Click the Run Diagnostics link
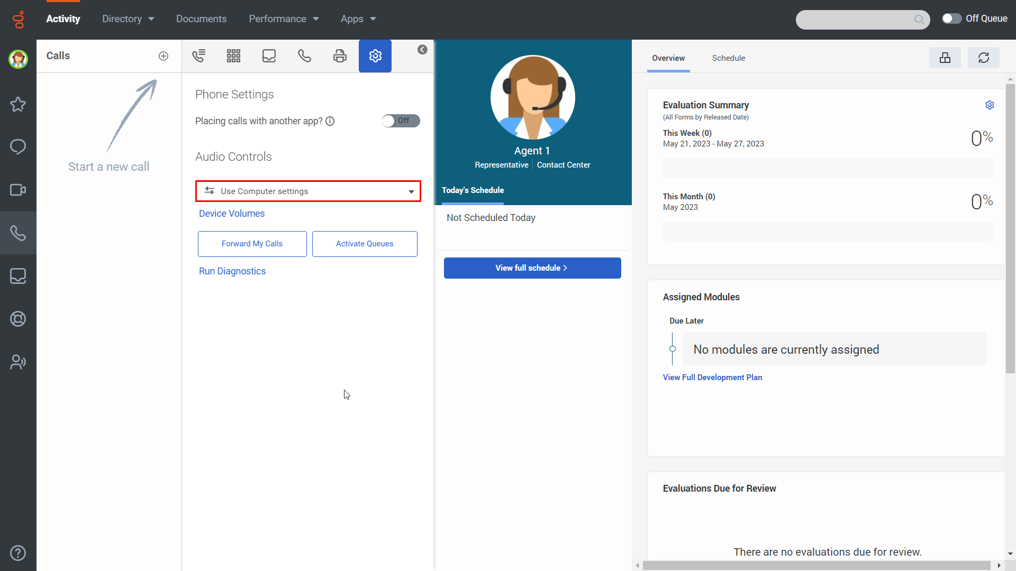The width and height of the screenshot is (1016, 571). click(232, 271)
